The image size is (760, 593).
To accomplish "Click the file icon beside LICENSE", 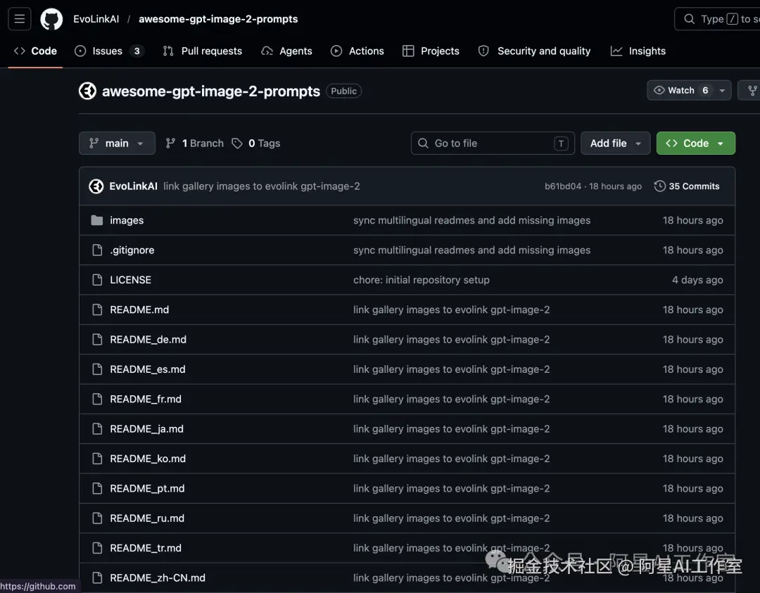I will 97,280.
